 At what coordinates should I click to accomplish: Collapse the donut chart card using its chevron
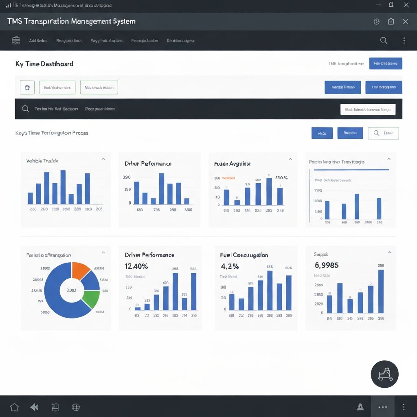tap(103, 253)
